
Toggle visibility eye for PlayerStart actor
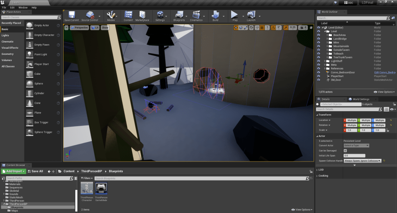click(319, 76)
